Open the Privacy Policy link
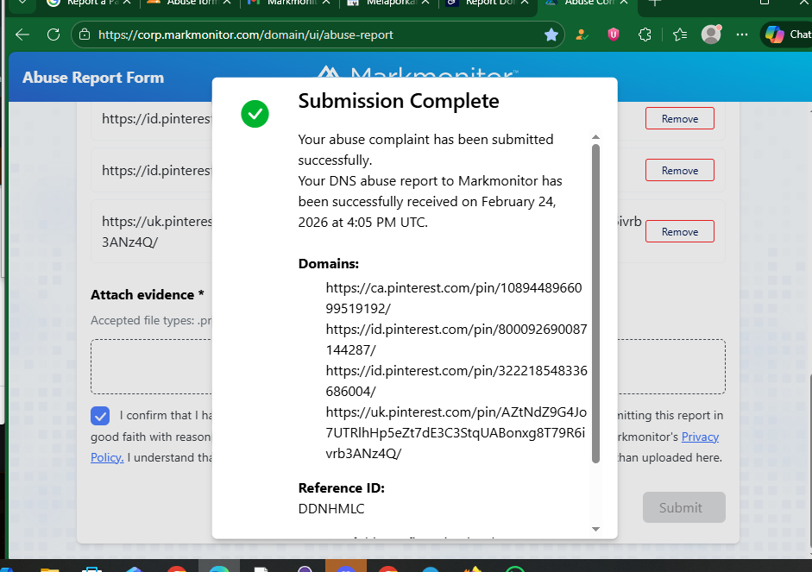The width and height of the screenshot is (812, 572). tap(700, 437)
